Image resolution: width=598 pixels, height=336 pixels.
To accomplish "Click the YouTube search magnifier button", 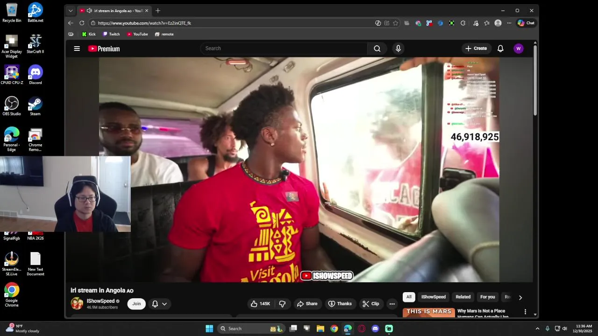I will click(x=377, y=49).
